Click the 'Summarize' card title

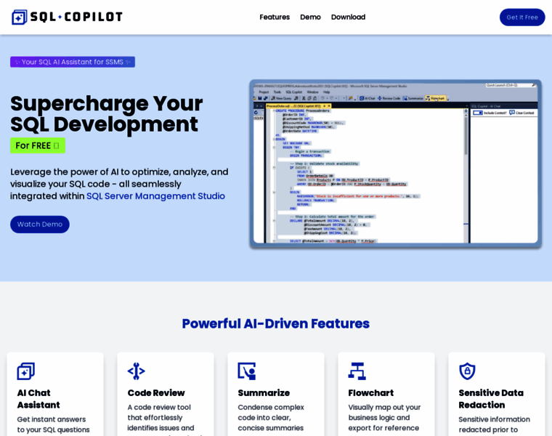[x=264, y=392]
